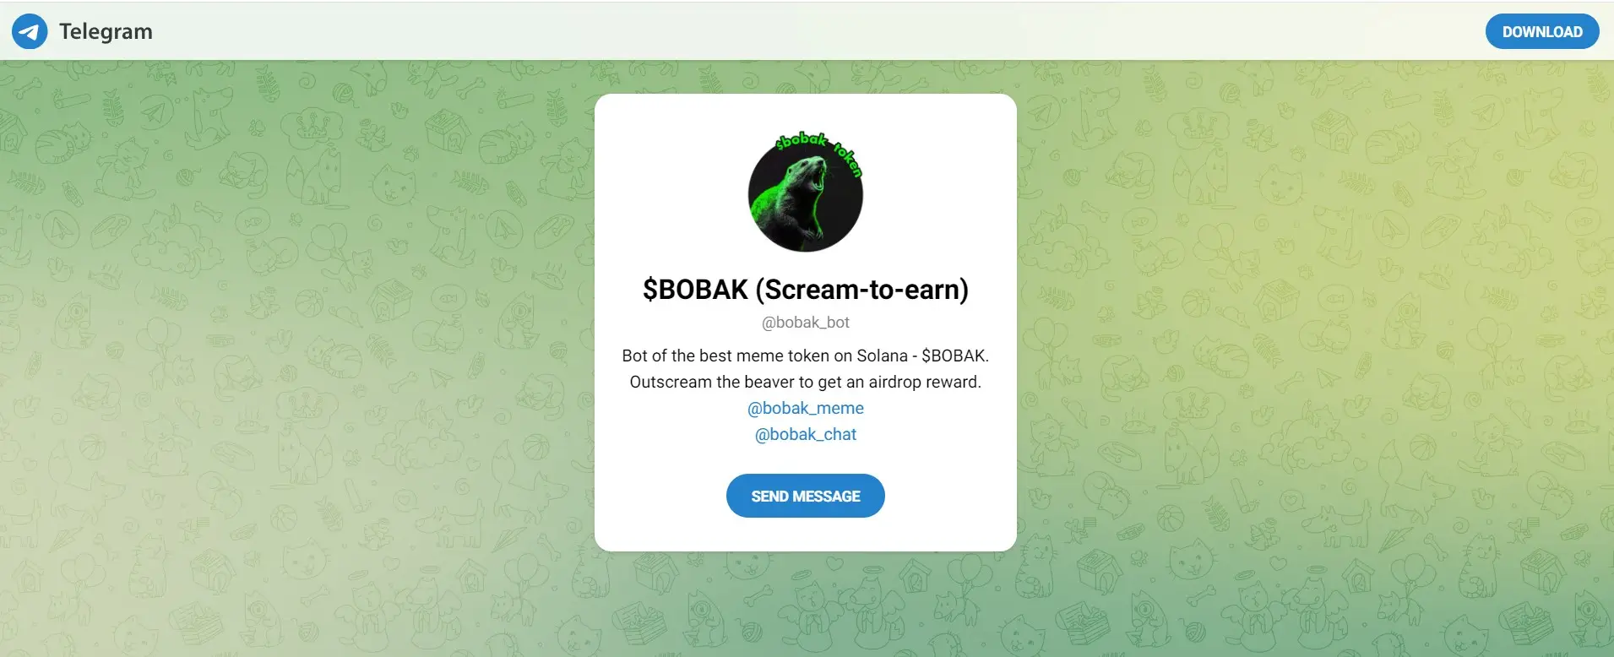Open the @bobak_meme channel link
1614x657 pixels.
[x=806, y=408]
